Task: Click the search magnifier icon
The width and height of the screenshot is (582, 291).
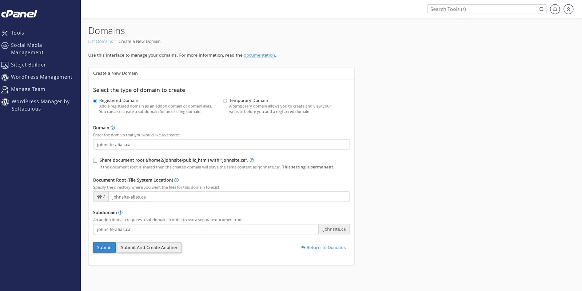Action: pos(542,9)
